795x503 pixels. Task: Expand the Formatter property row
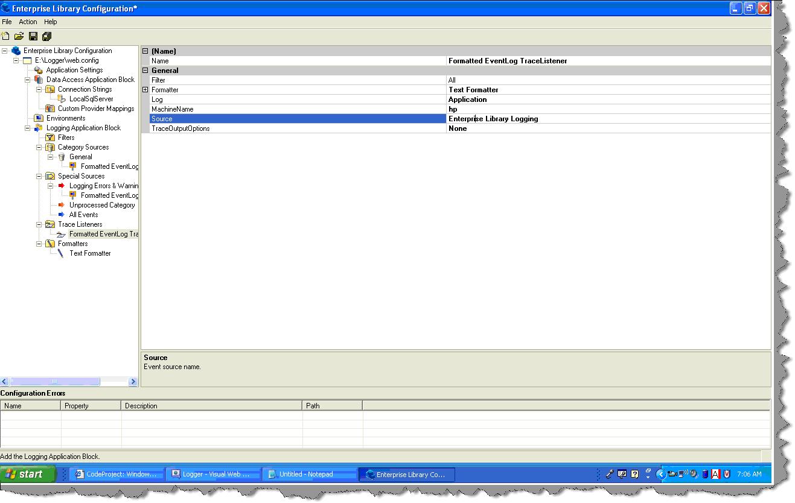[x=145, y=90]
